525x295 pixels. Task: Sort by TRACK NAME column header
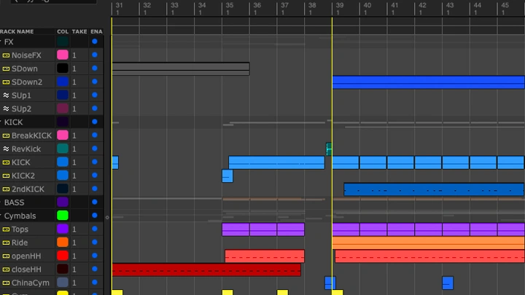[17, 31]
